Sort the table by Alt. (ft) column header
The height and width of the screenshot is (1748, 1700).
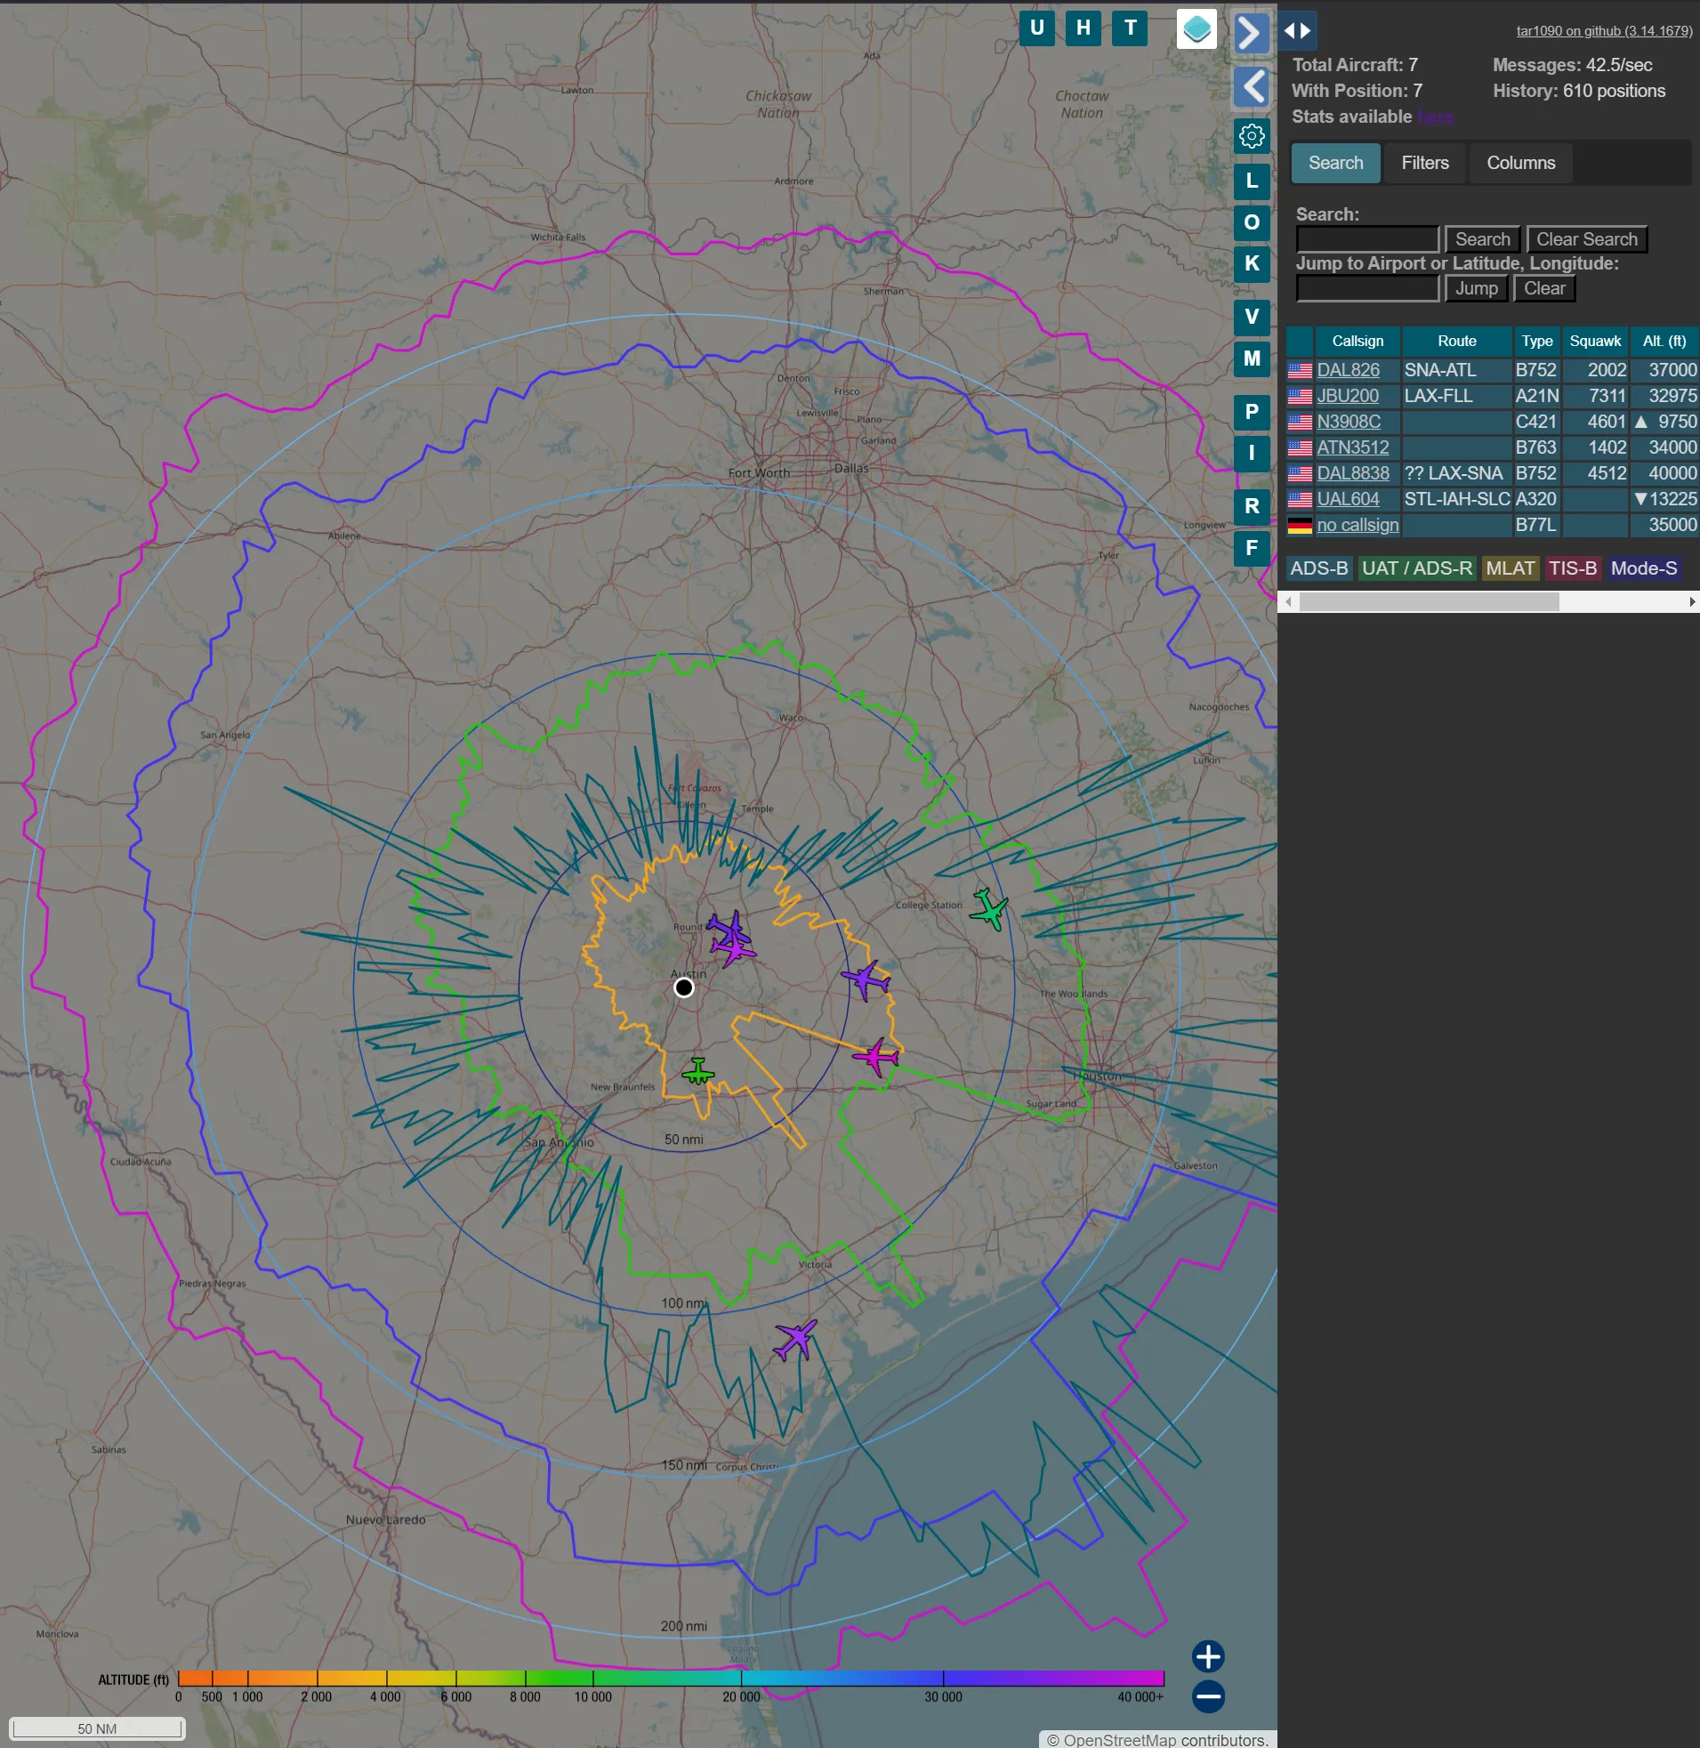click(1664, 341)
